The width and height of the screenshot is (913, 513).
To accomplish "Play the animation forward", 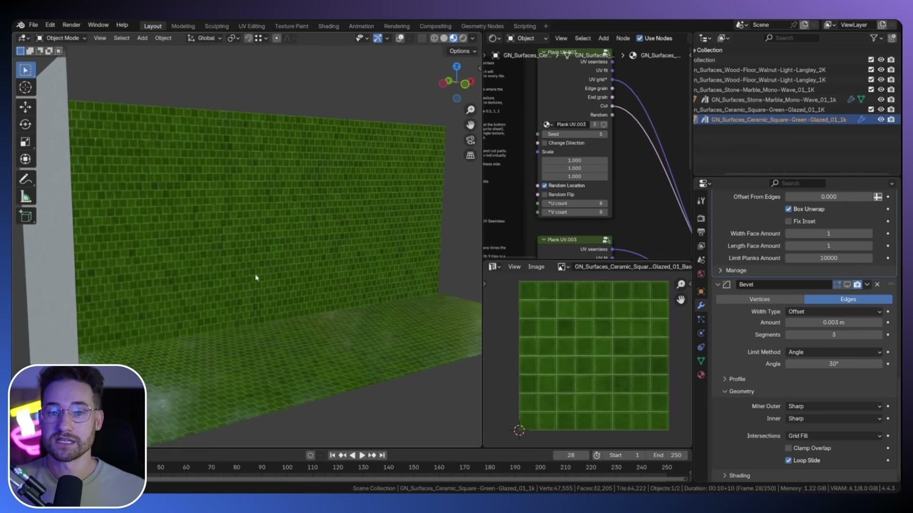I will point(362,455).
